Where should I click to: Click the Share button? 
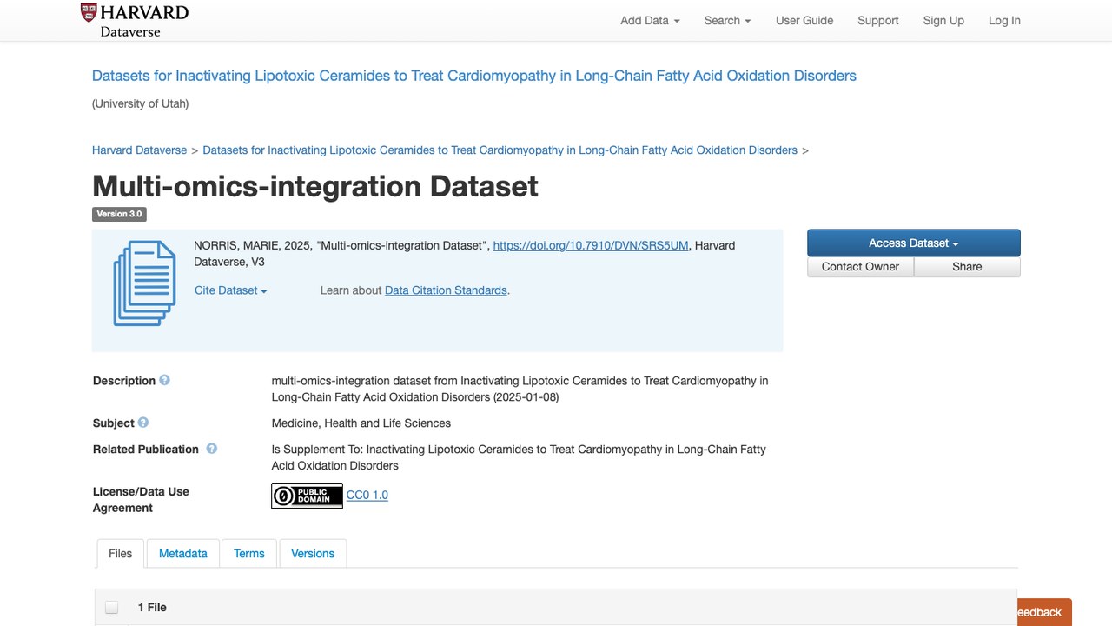967,267
